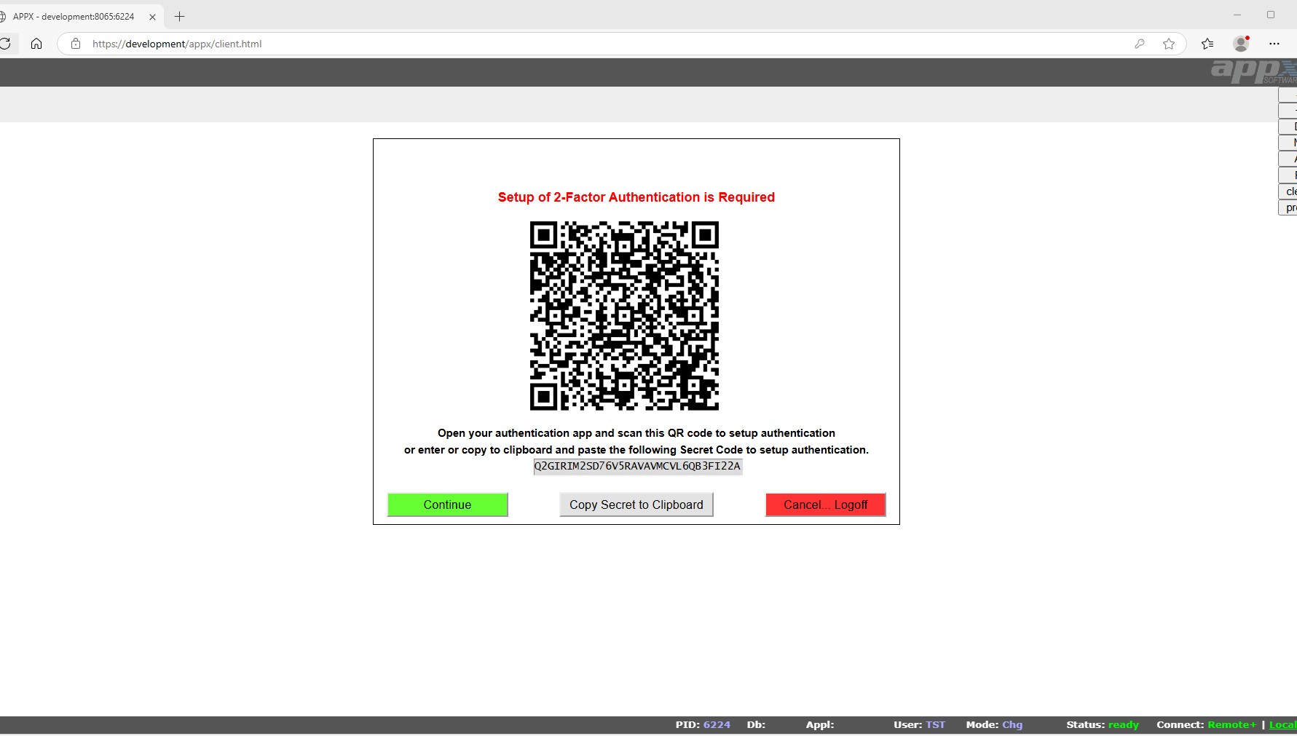This screenshot has height=736, width=1297.
Task: Click Cancel... Logoff
Action: click(x=825, y=504)
